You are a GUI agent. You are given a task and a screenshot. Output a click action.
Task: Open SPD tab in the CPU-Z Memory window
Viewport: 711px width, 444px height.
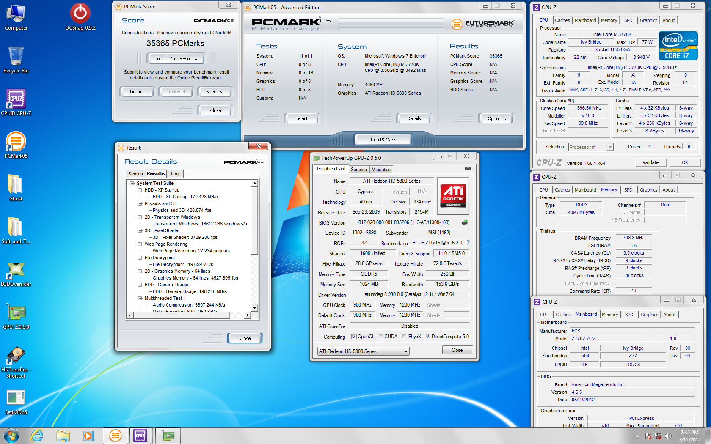point(628,190)
